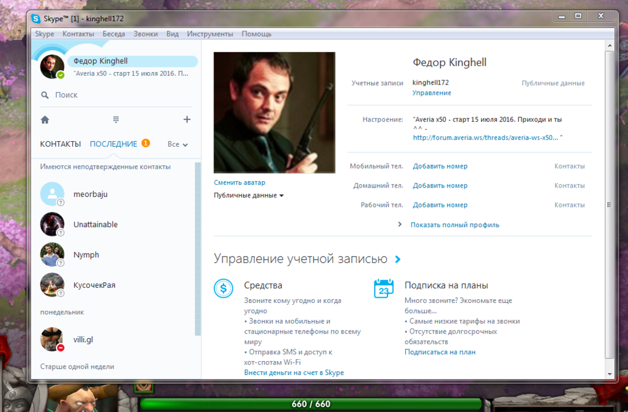
Task: Click the search magnifier icon
Action: [x=44, y=94]
